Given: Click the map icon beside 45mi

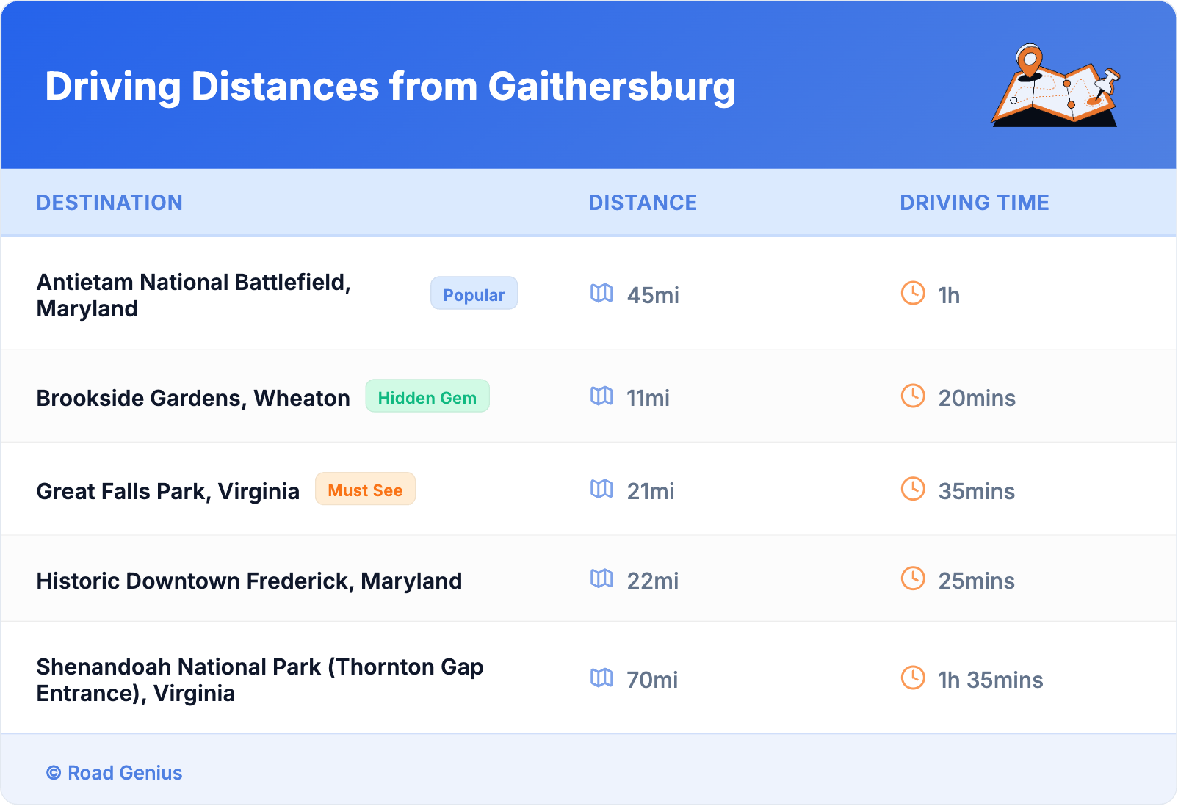Looking at the screenshot, I should coord(601,294).
